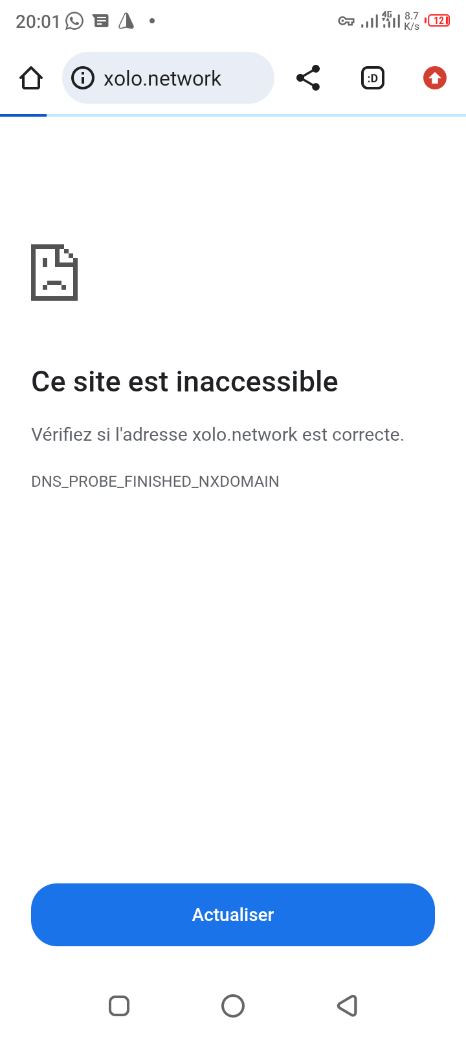This screenshot has height=1037, width=466.
Task: Tap the VPN key status icon
Action: click(x=346, y=21)
